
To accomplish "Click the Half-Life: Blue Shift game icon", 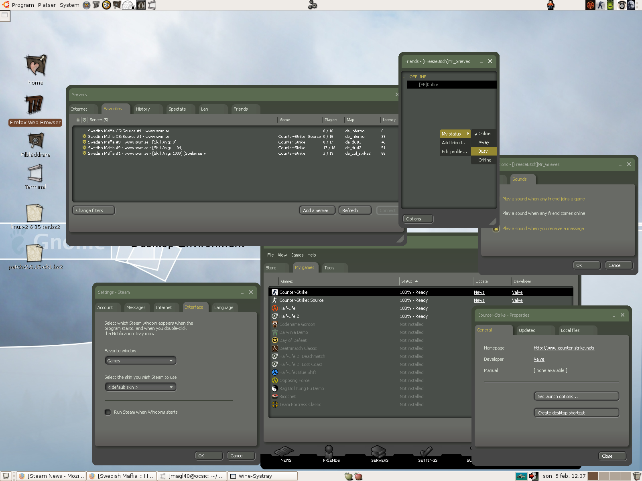I will point(275,372).
